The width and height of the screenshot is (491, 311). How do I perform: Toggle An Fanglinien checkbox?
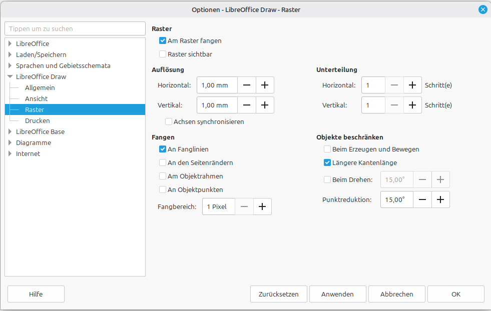pyautogui.click(x=163, y=149)
